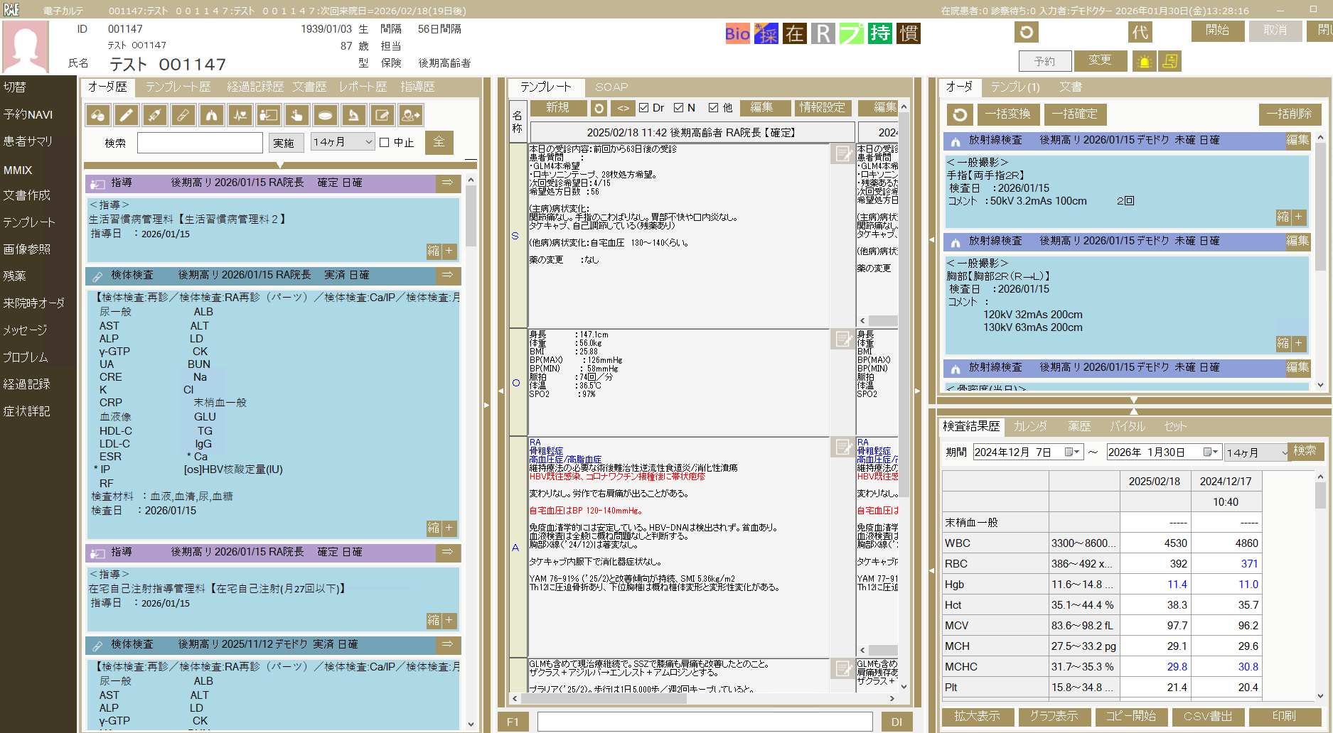Click the orange Bio status icon
1333x733 pixels.
[x=737, y=33]
